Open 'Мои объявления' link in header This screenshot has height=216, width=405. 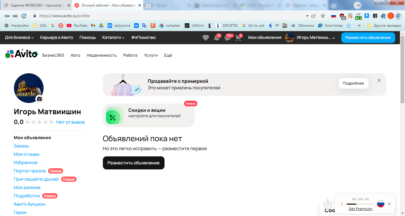[x=265, y=38]
